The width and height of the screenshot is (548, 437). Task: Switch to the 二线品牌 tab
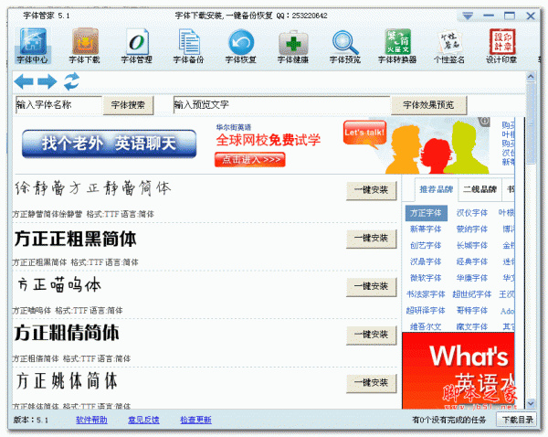point(479,189)
